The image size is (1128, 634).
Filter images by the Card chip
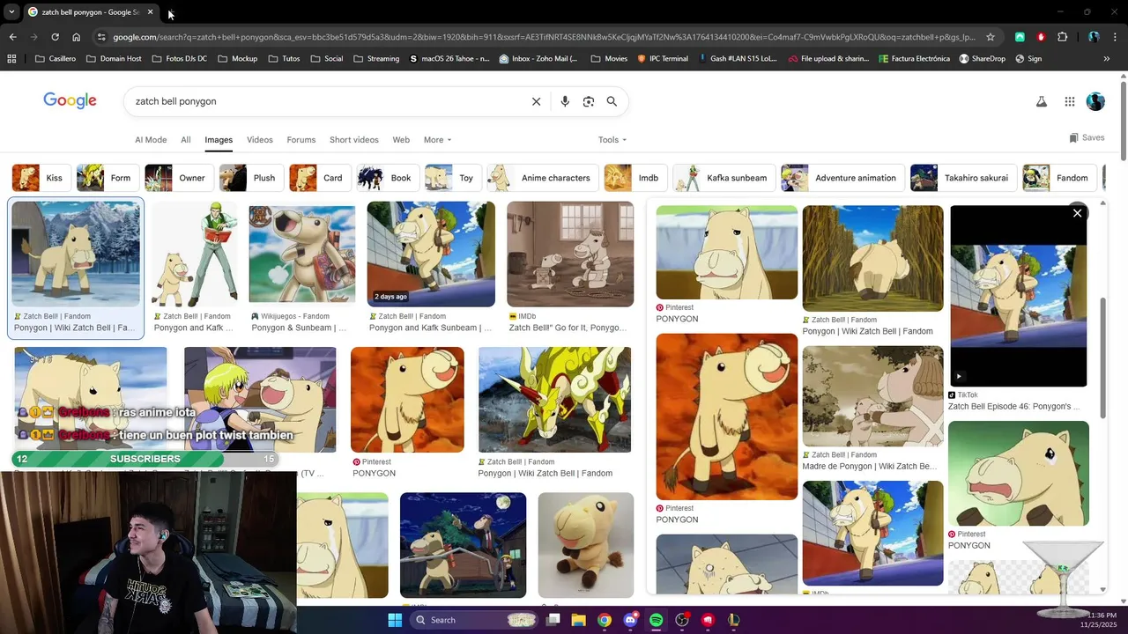pyautogui.click(x=318, y=178)
